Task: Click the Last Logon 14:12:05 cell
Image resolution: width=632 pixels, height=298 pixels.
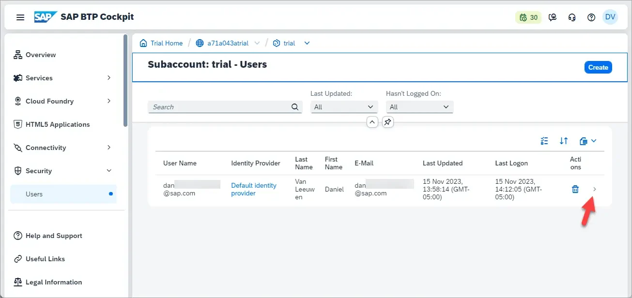Action: click(x=520, y=189)
